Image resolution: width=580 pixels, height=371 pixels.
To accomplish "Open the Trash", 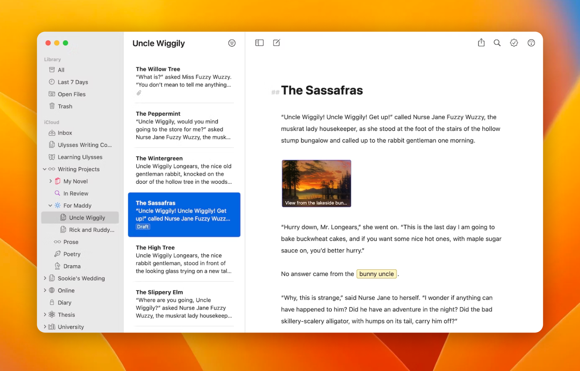I will (65, 106).
